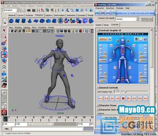Create a polygon pipe from shelf

54,21
